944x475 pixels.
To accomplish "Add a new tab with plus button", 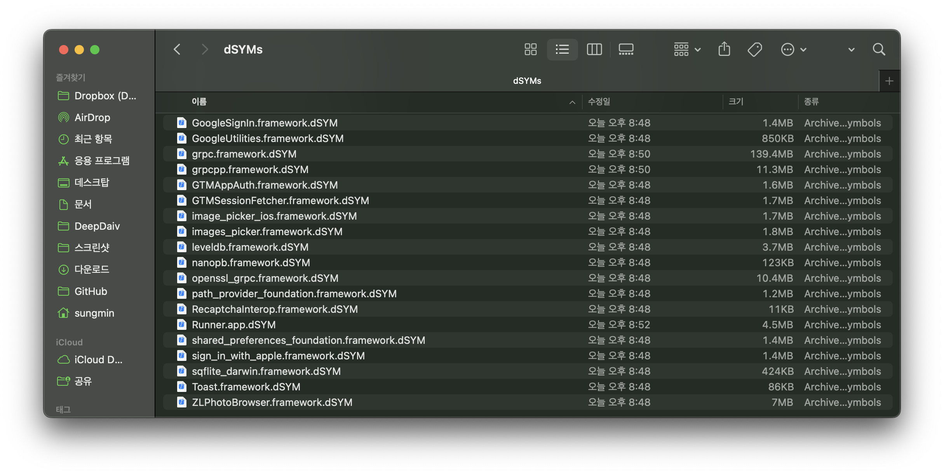I will [x=889, y=81].
